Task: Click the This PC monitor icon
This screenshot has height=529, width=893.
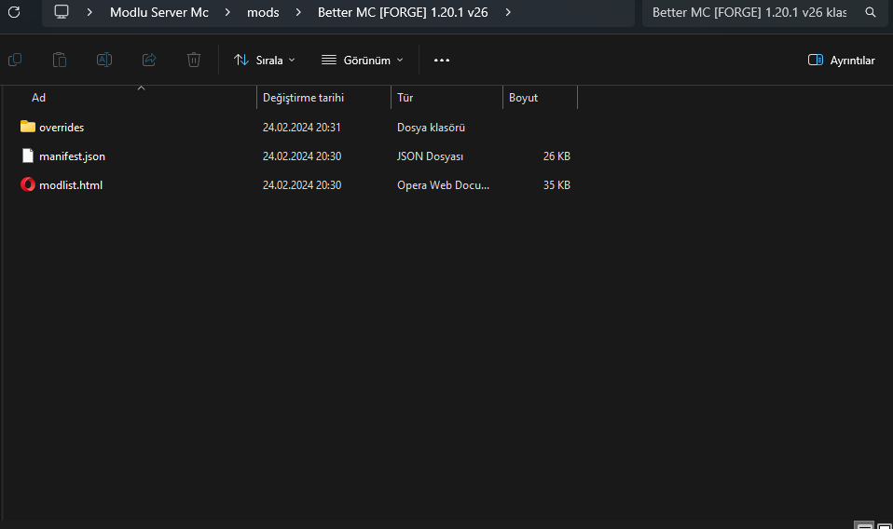Action: (62, 12)
